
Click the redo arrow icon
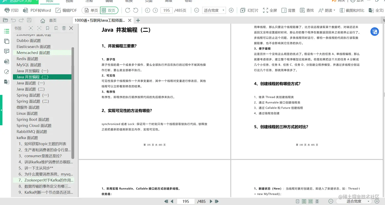pyautogui.click(x=21, y=20)
